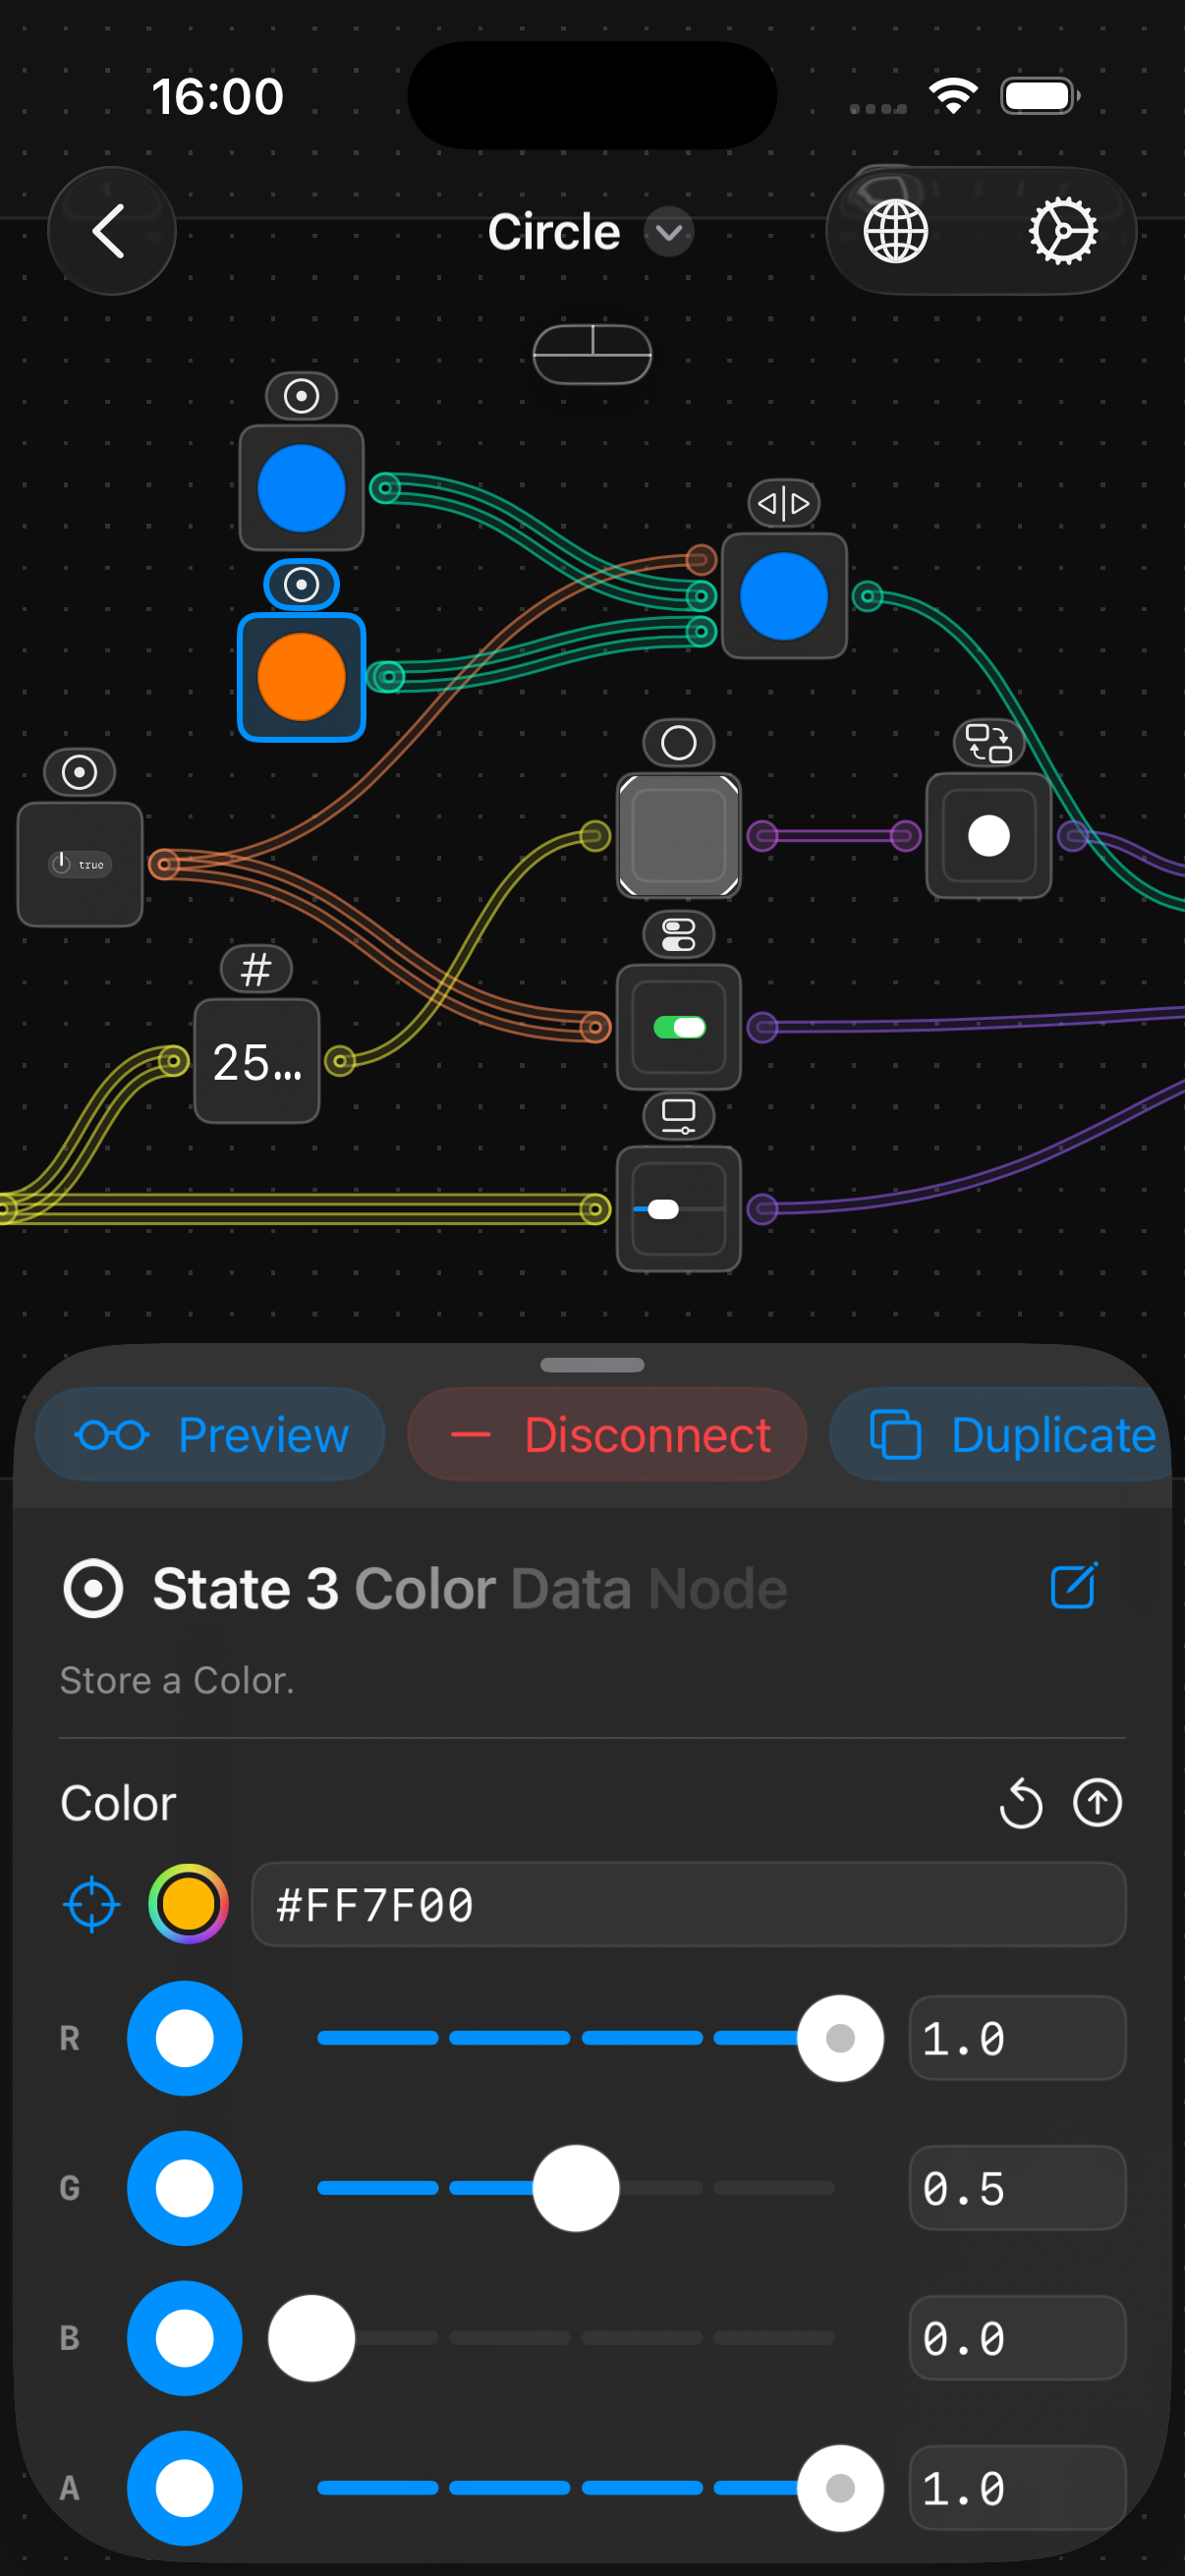Open the rainbow color wheel swatch
The width and height of the screenshot is (1185, 2576).
pyautogui.click(x=188, y=1904)
